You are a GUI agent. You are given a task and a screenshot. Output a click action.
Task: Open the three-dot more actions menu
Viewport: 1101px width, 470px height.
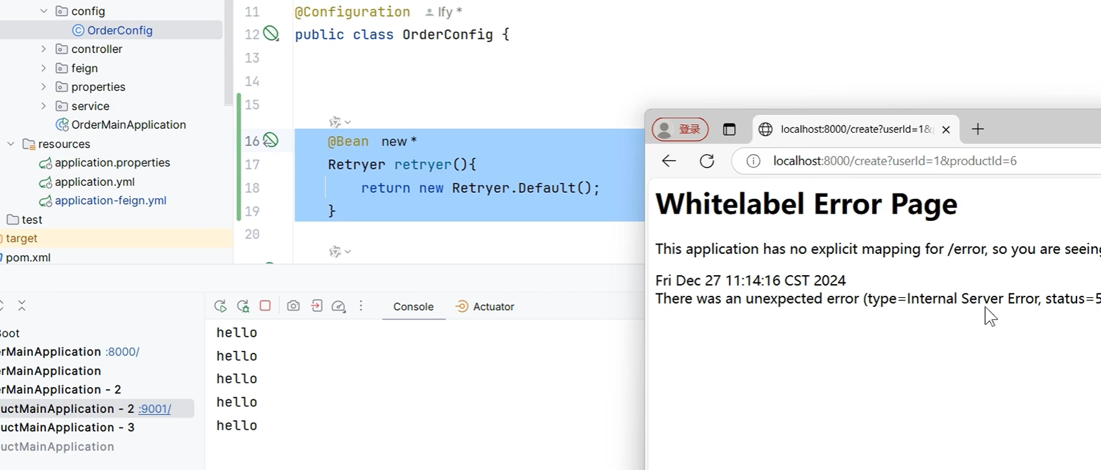click(x=361, y=306)
